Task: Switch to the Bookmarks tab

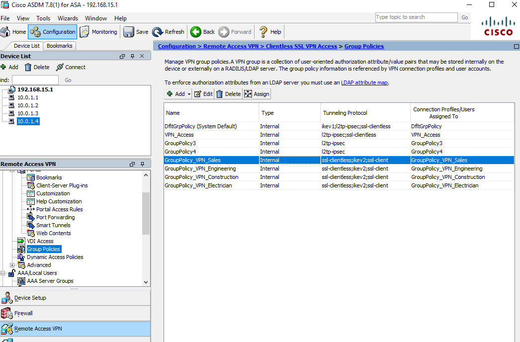Action: pos(59,46)
